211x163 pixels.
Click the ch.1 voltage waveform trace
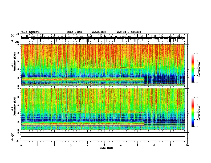[x=103, y=38]
